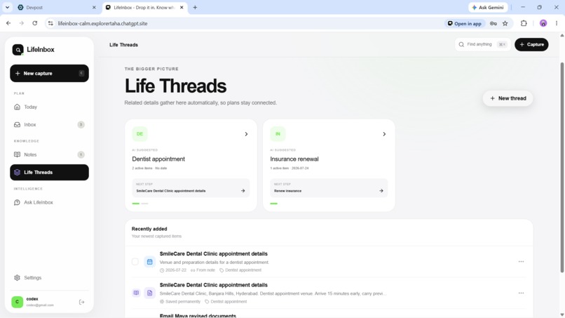Select Life Threads in sidebar
565x318 pixels.
pos(49,173)
